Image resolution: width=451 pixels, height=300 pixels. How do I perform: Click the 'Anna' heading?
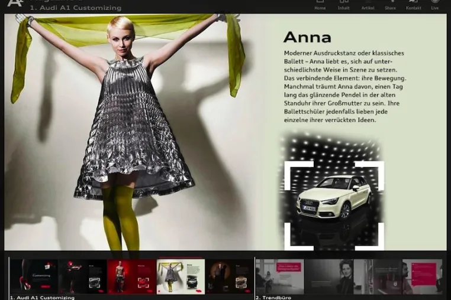pyautogui.click(x=307, y=37)
